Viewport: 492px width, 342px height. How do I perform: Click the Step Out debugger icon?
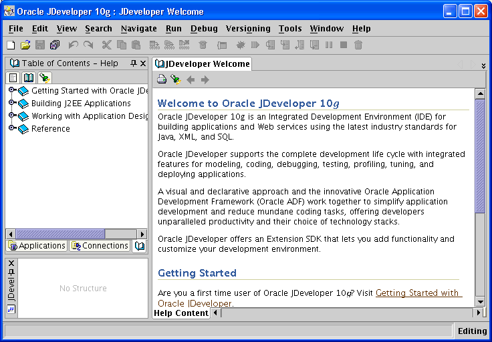coord(299,45)
